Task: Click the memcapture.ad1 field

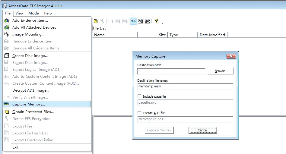Action: pyautogui.click(x=185, y=119)
